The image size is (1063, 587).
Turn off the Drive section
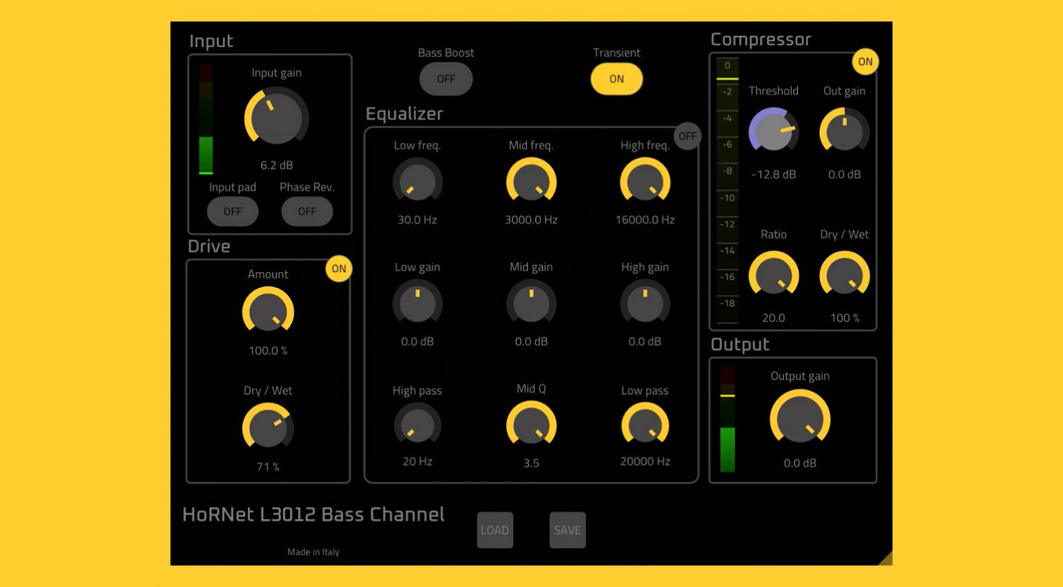(338, 269)
